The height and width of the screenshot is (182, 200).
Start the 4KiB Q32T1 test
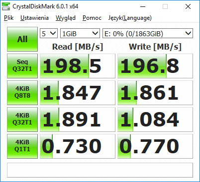point(22,120)
